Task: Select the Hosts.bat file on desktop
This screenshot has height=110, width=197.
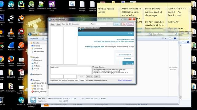Action: (72, 5)
